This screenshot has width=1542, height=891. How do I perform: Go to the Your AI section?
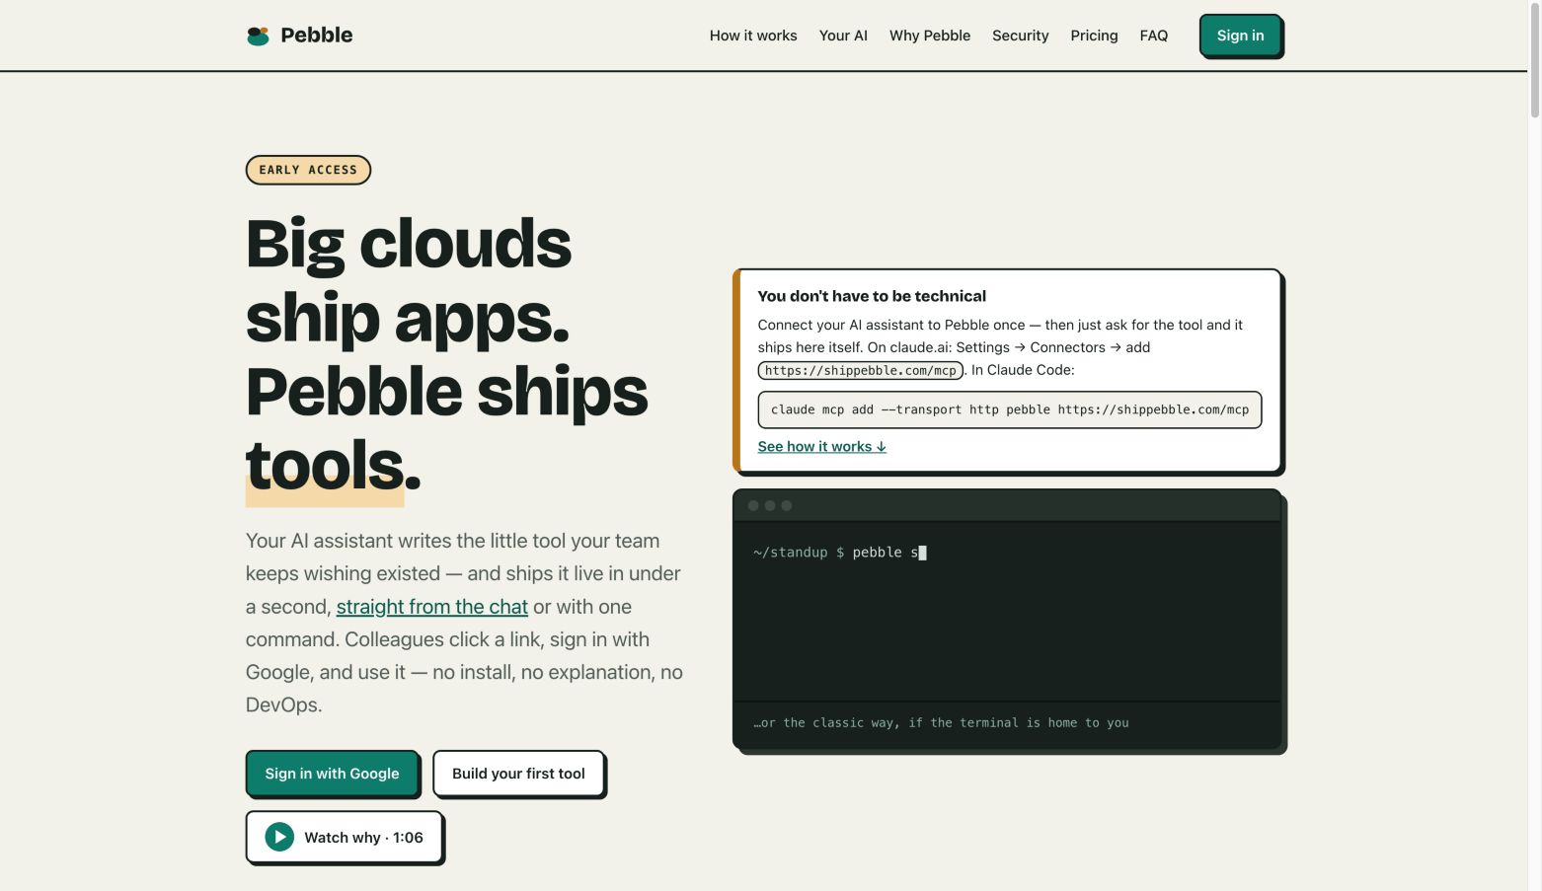[843, 36]
